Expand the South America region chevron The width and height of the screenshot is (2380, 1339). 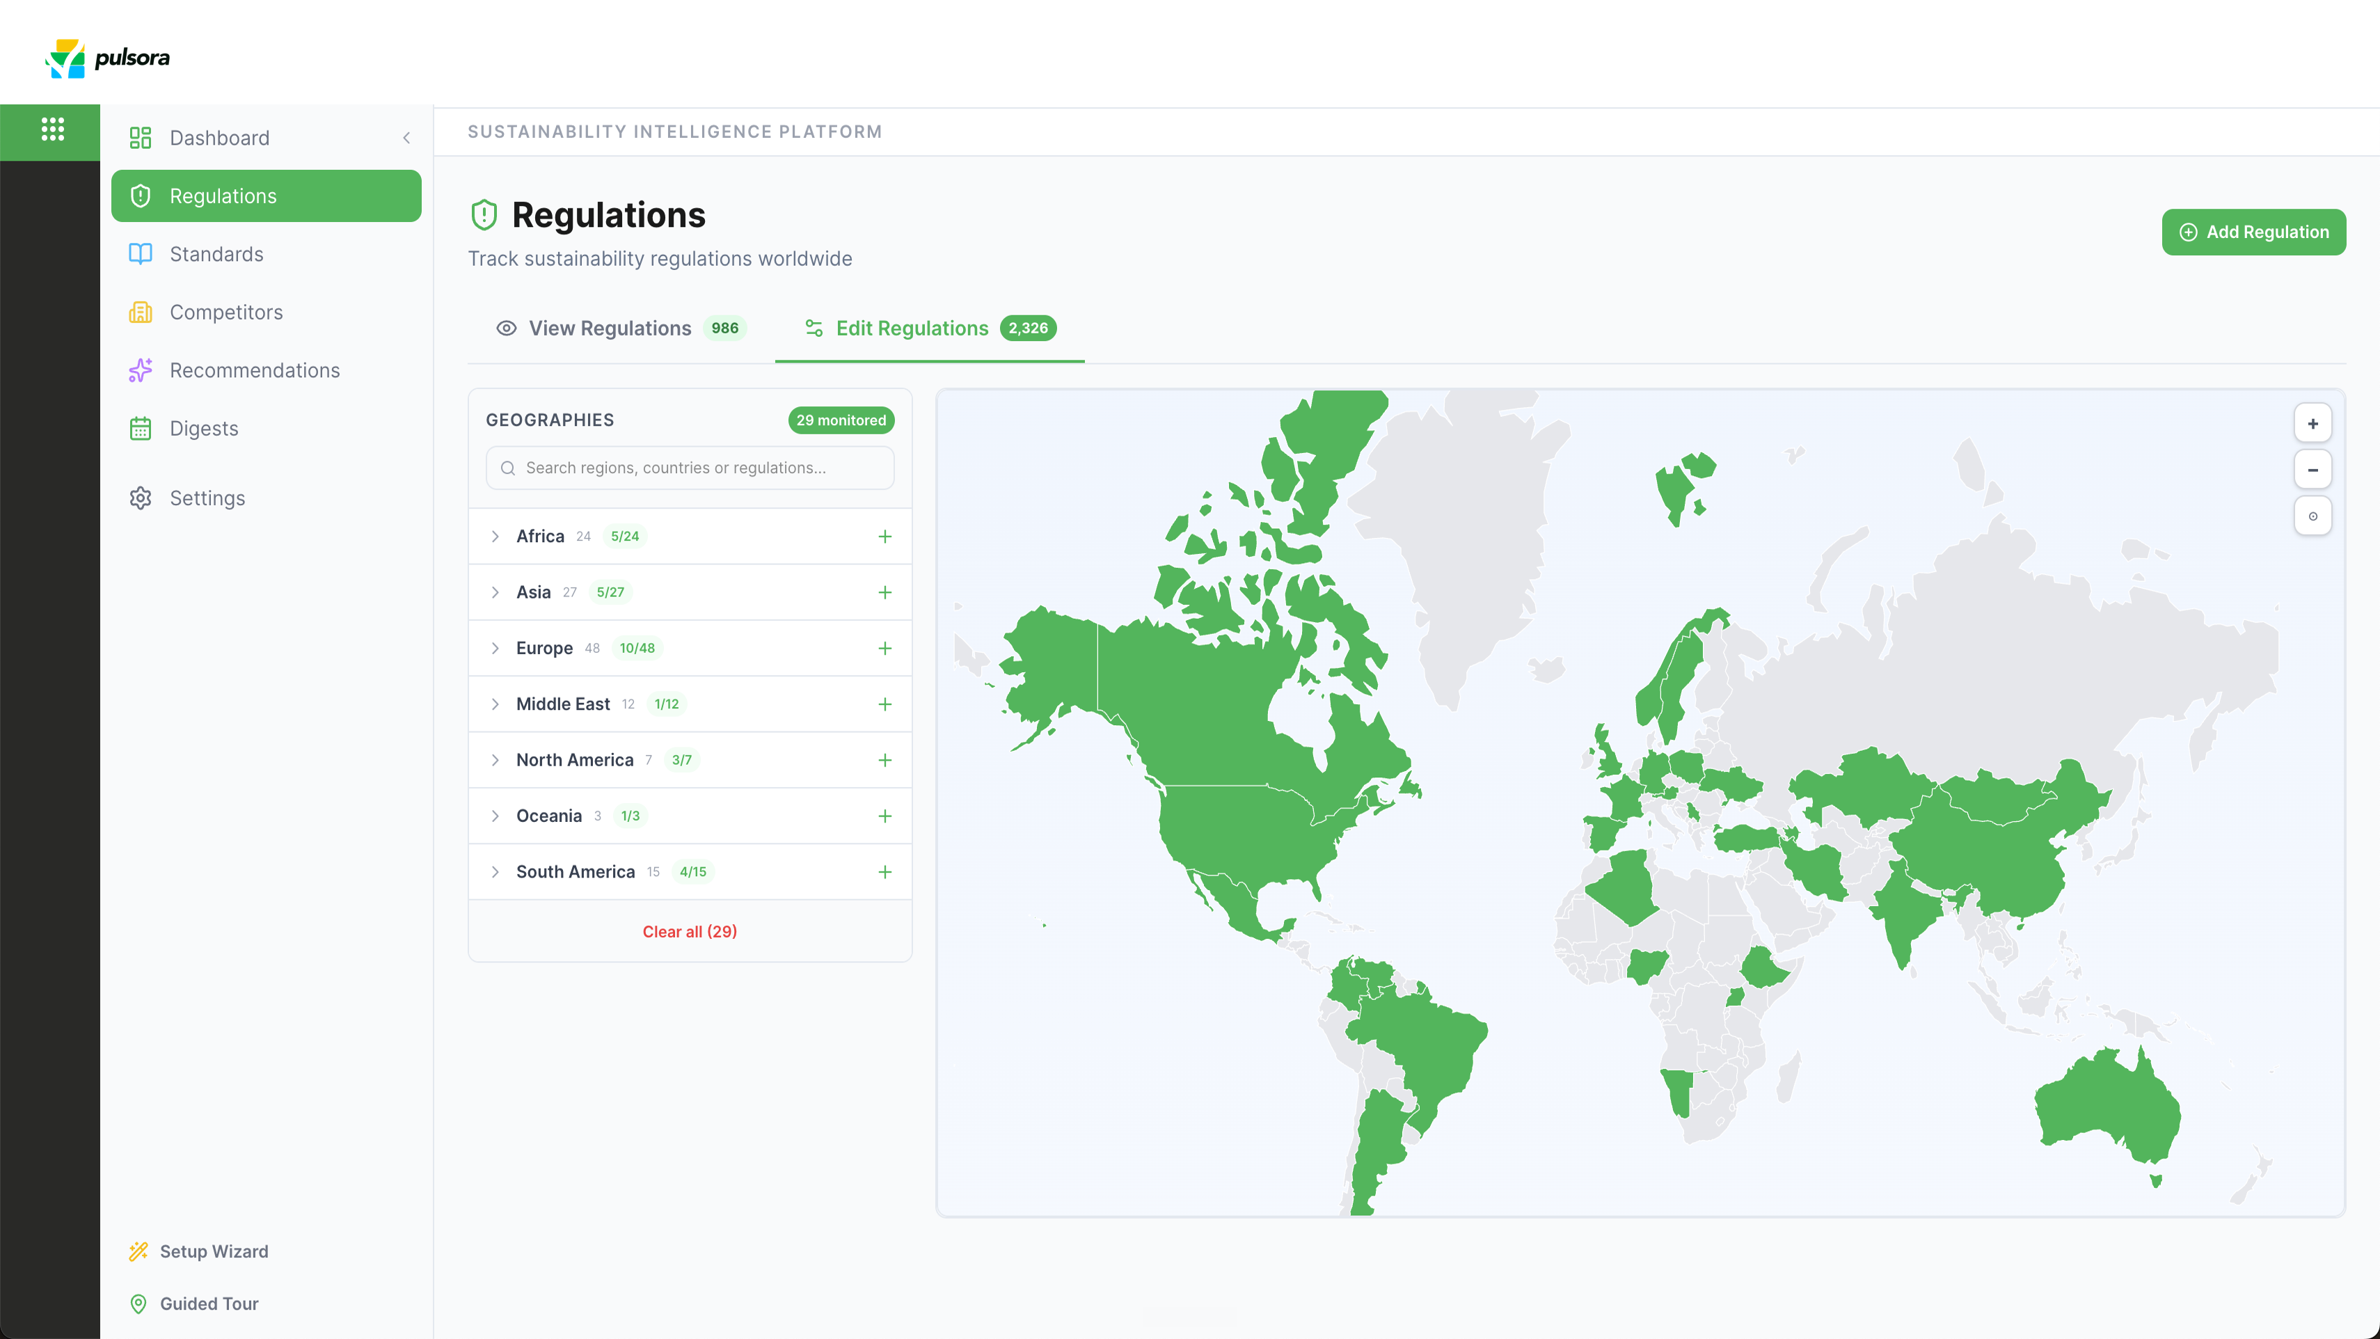pos(495,871)
